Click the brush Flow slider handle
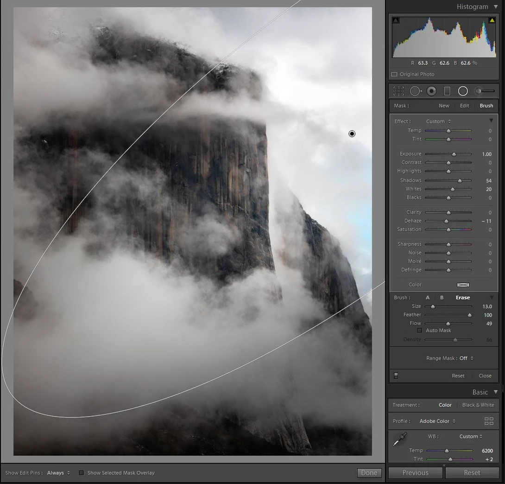 (x=448, y=323)
